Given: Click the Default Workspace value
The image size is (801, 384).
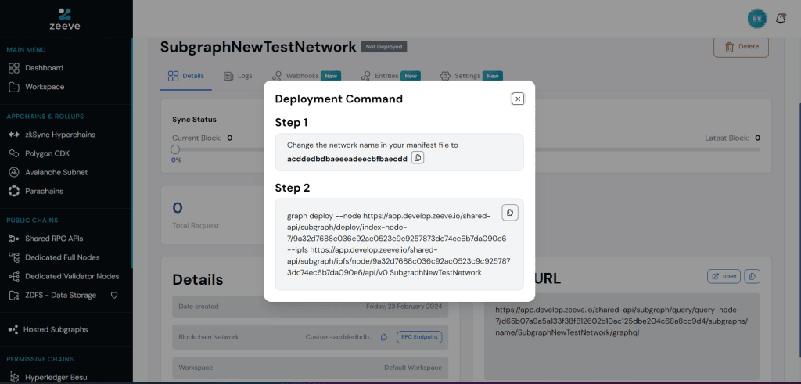Looking at the screenshot, I should click(x=413, y=368).
